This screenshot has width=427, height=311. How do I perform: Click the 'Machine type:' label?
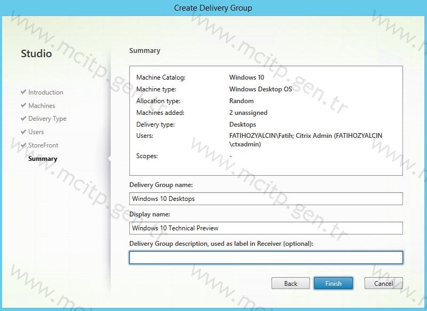click(x=156, y=89)
